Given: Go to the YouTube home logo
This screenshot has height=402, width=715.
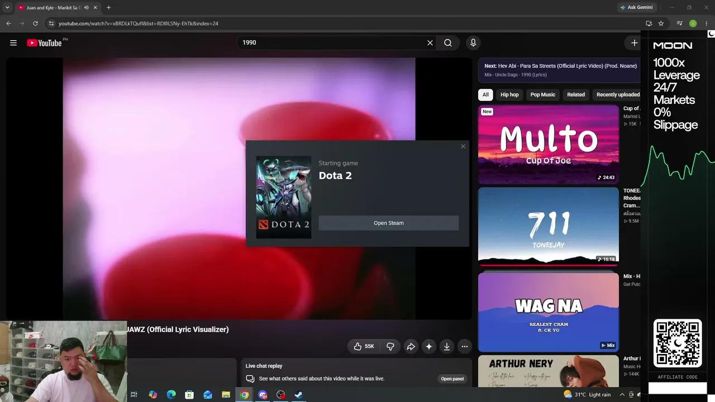Looking at the screenshot, I should (x=44, y=43).
